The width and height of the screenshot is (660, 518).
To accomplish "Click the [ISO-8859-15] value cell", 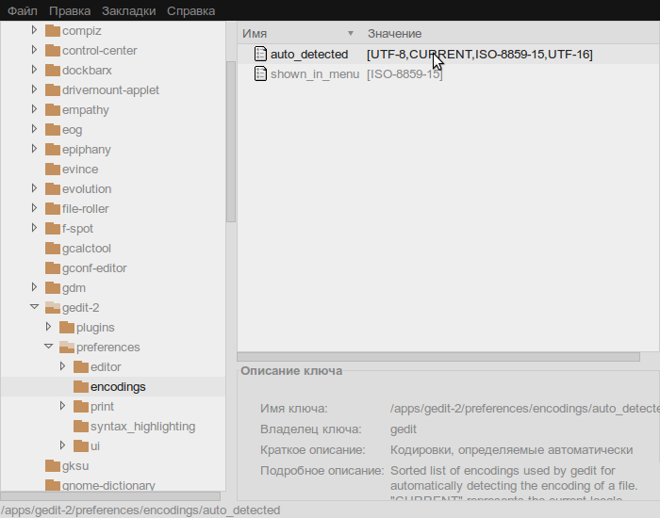I will [x=404, y=74].
